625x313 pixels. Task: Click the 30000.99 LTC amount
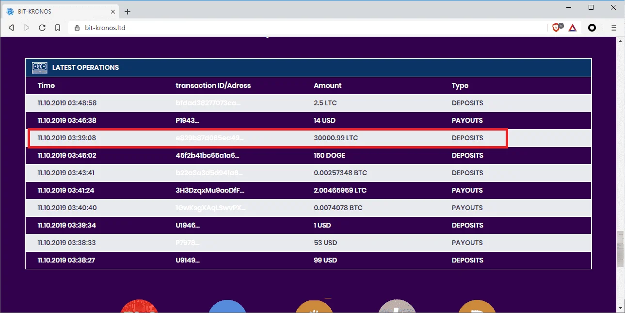(336, 138)
